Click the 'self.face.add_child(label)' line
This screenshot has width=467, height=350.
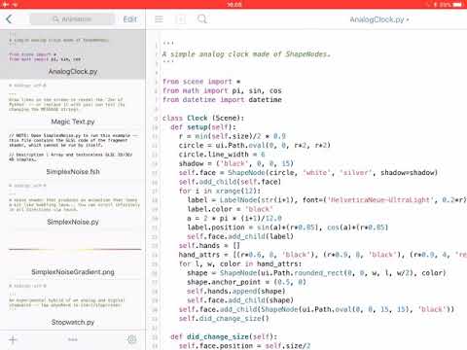click(240, 236)
